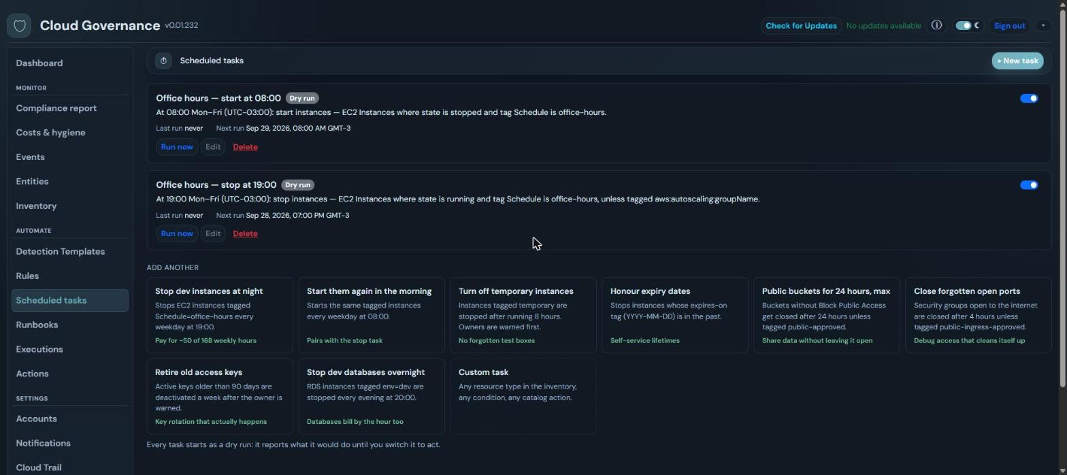Run now the stop at 19:00 task
The height and width of the screenshot is (475, 1067).
177,234
